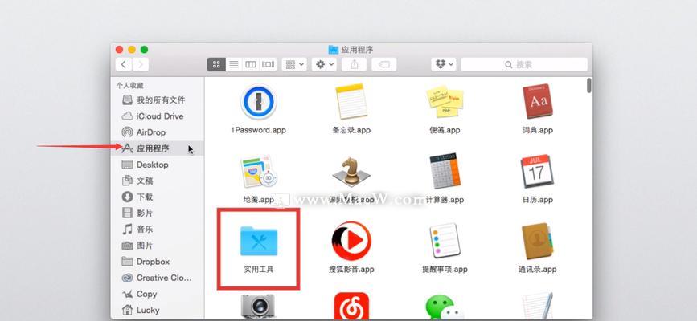Open the 1Password.app icon
The width and height of the screenshot is (697, 321).
pos(258,102)
